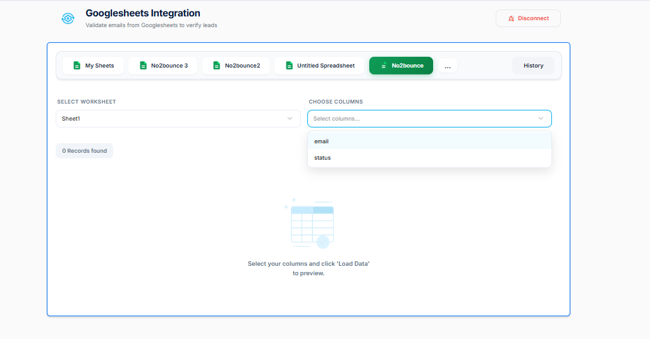Click the sheet icon on No2bounce 3 tab
The image size is (650, 339).
pyautogui.click(x=143, y=66)
